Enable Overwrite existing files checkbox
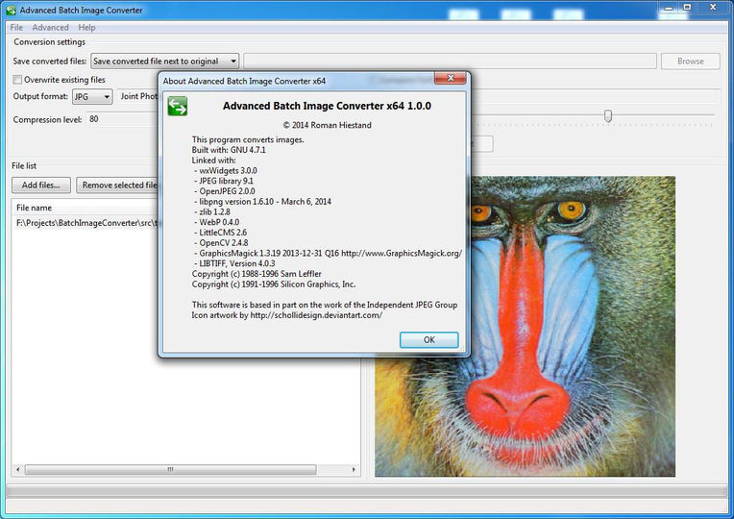The image size is (734, 519). click(x=17, y=80)
